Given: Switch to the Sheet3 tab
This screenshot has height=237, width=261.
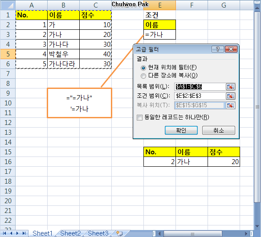Looking at the screenshot, I should [98, 233].
